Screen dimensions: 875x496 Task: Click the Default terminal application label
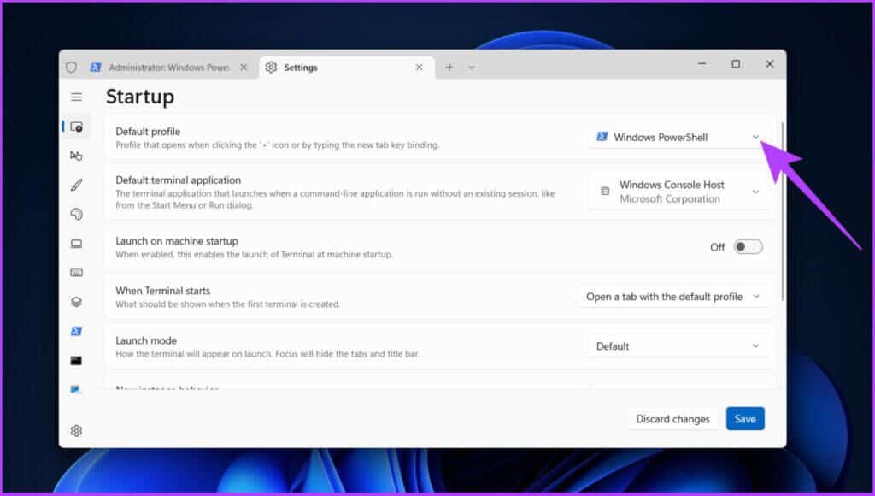point(178,180)
